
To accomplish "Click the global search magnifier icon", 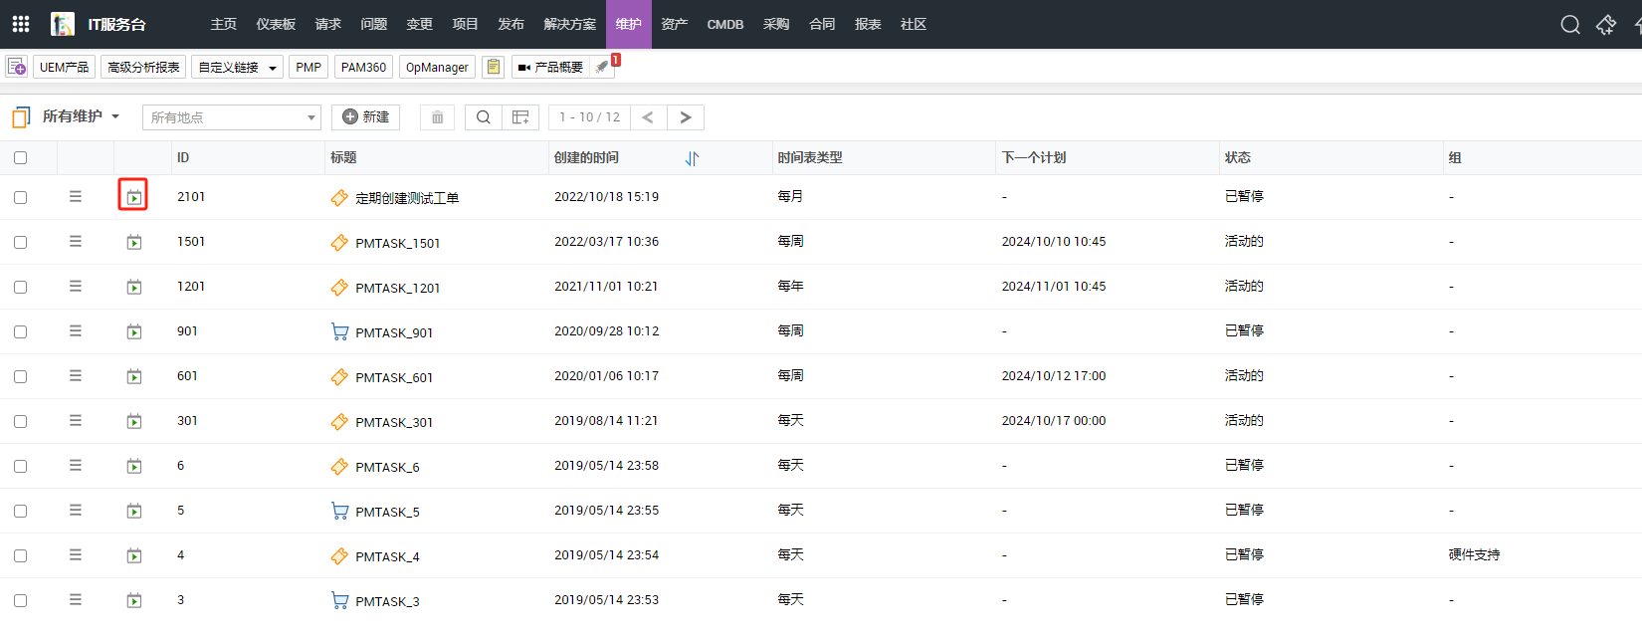I will point(1569,25).
